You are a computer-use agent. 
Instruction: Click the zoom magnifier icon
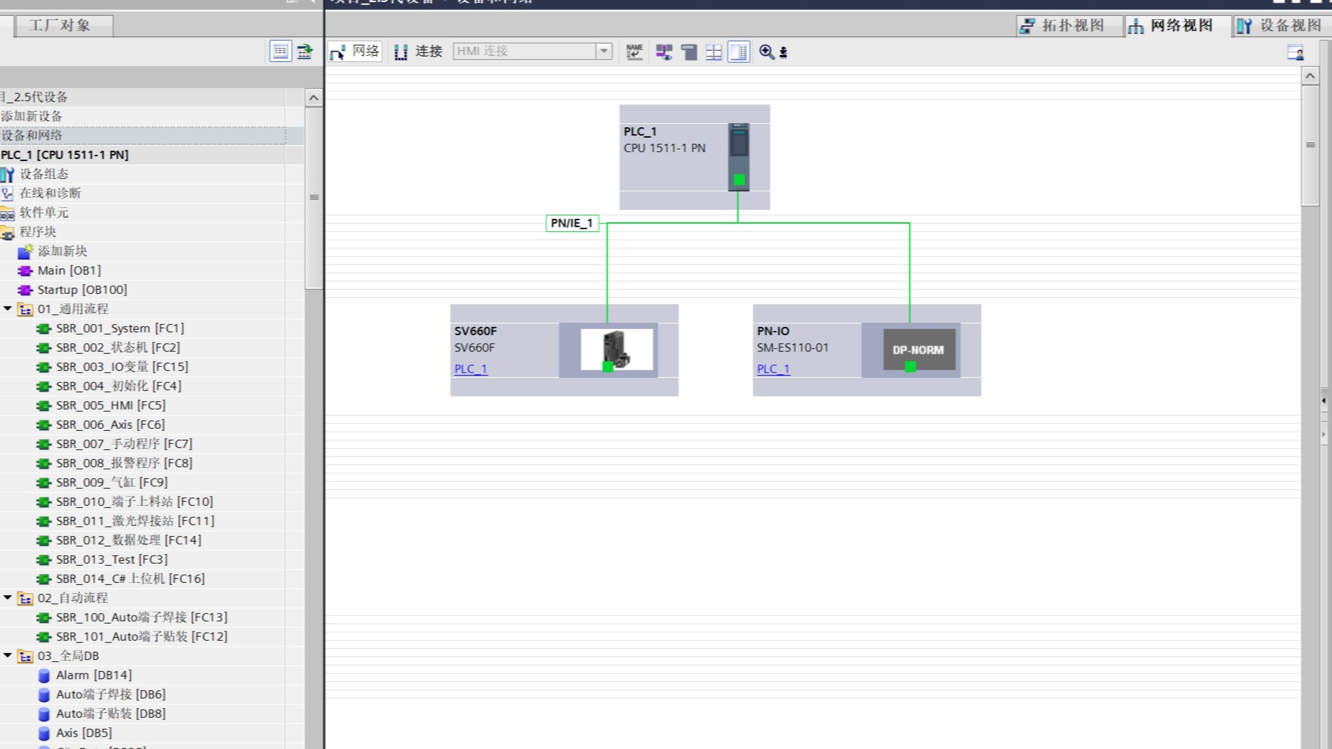(x=766, y=52)
